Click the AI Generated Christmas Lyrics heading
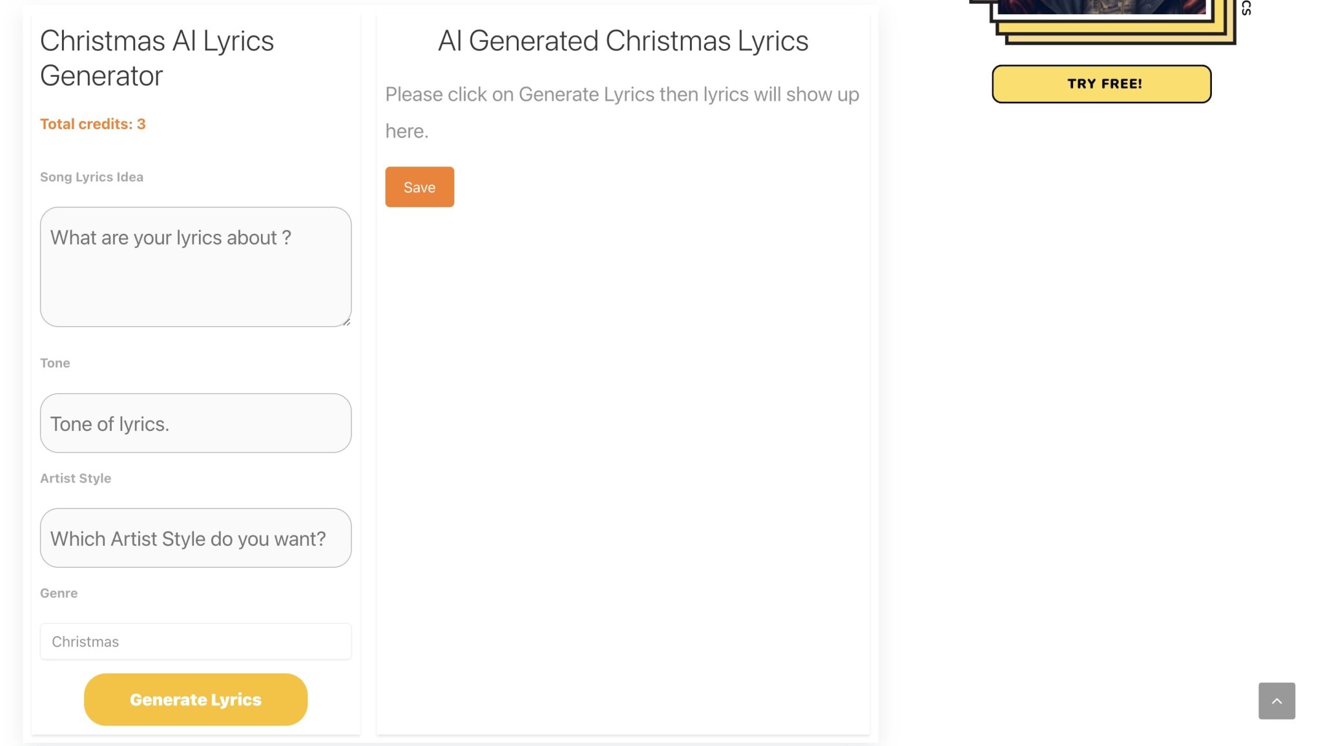 [x=623, y=40]
